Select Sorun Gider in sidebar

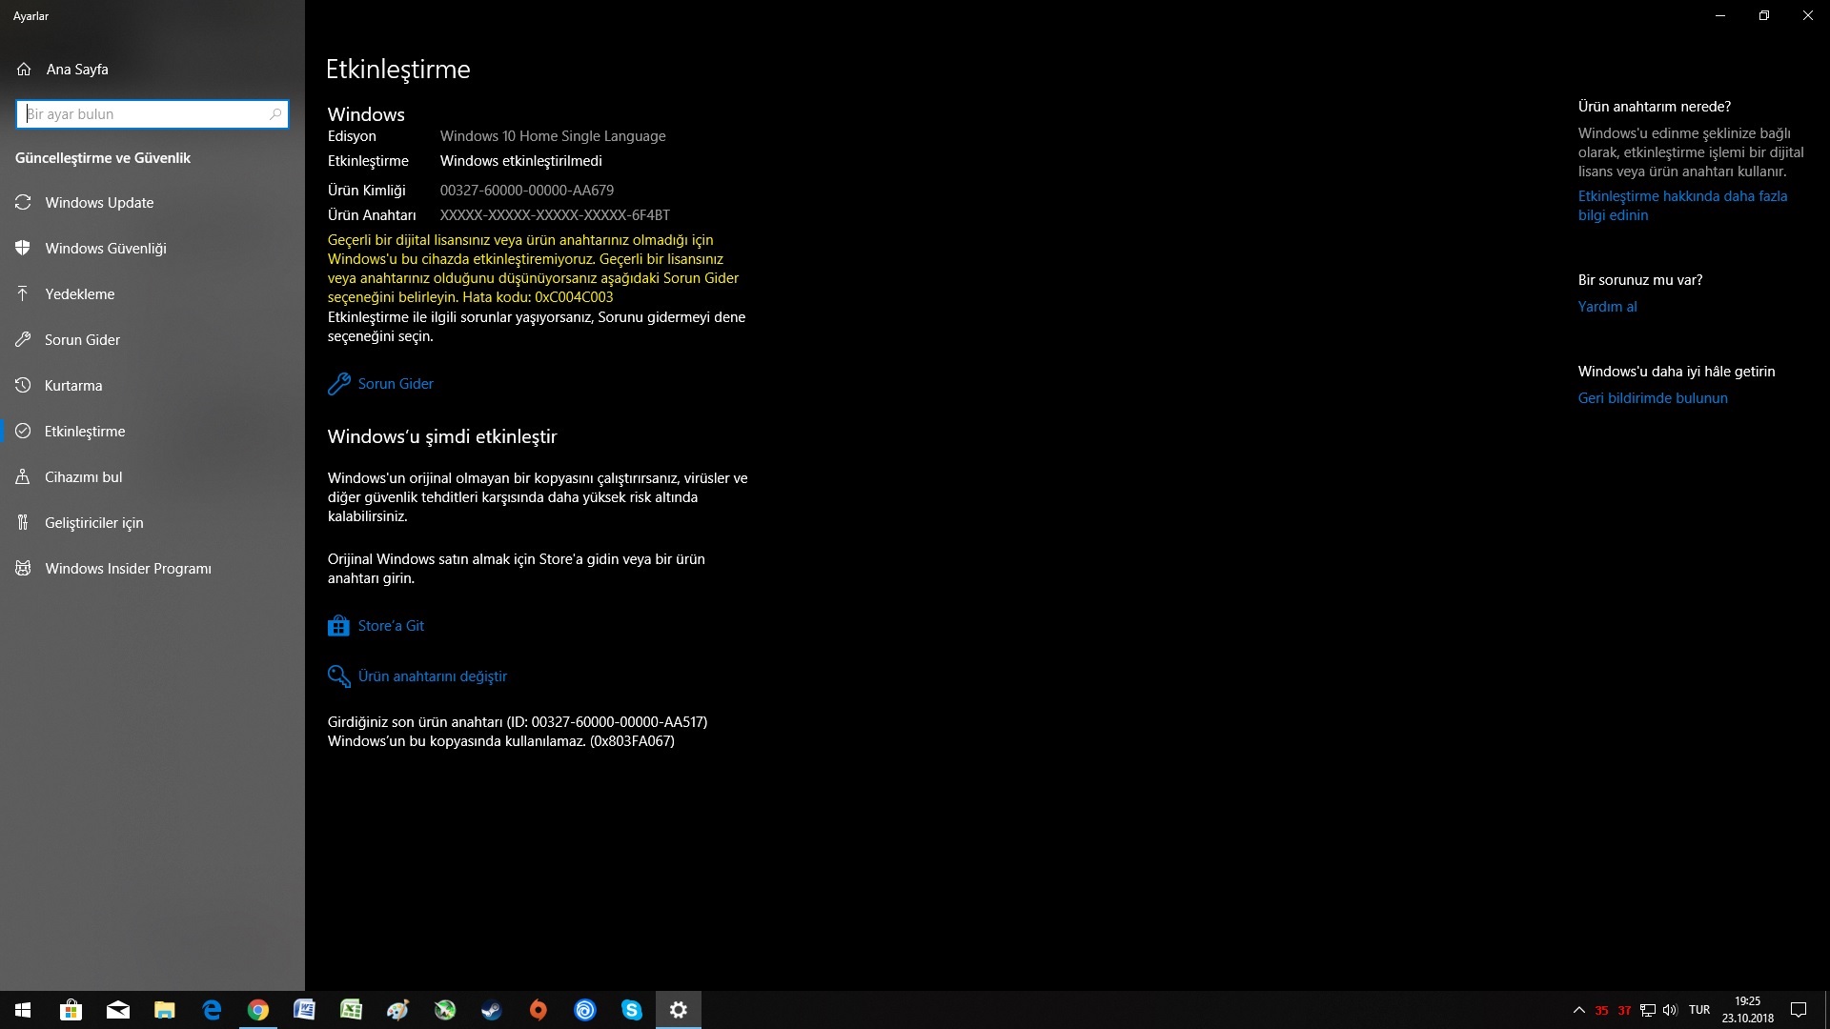click(82, 340)
